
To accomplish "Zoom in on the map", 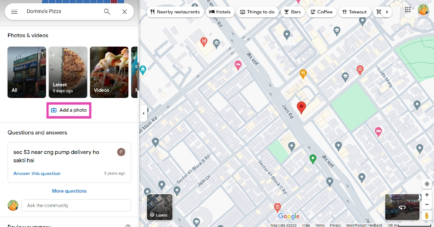I will (427, 194).
